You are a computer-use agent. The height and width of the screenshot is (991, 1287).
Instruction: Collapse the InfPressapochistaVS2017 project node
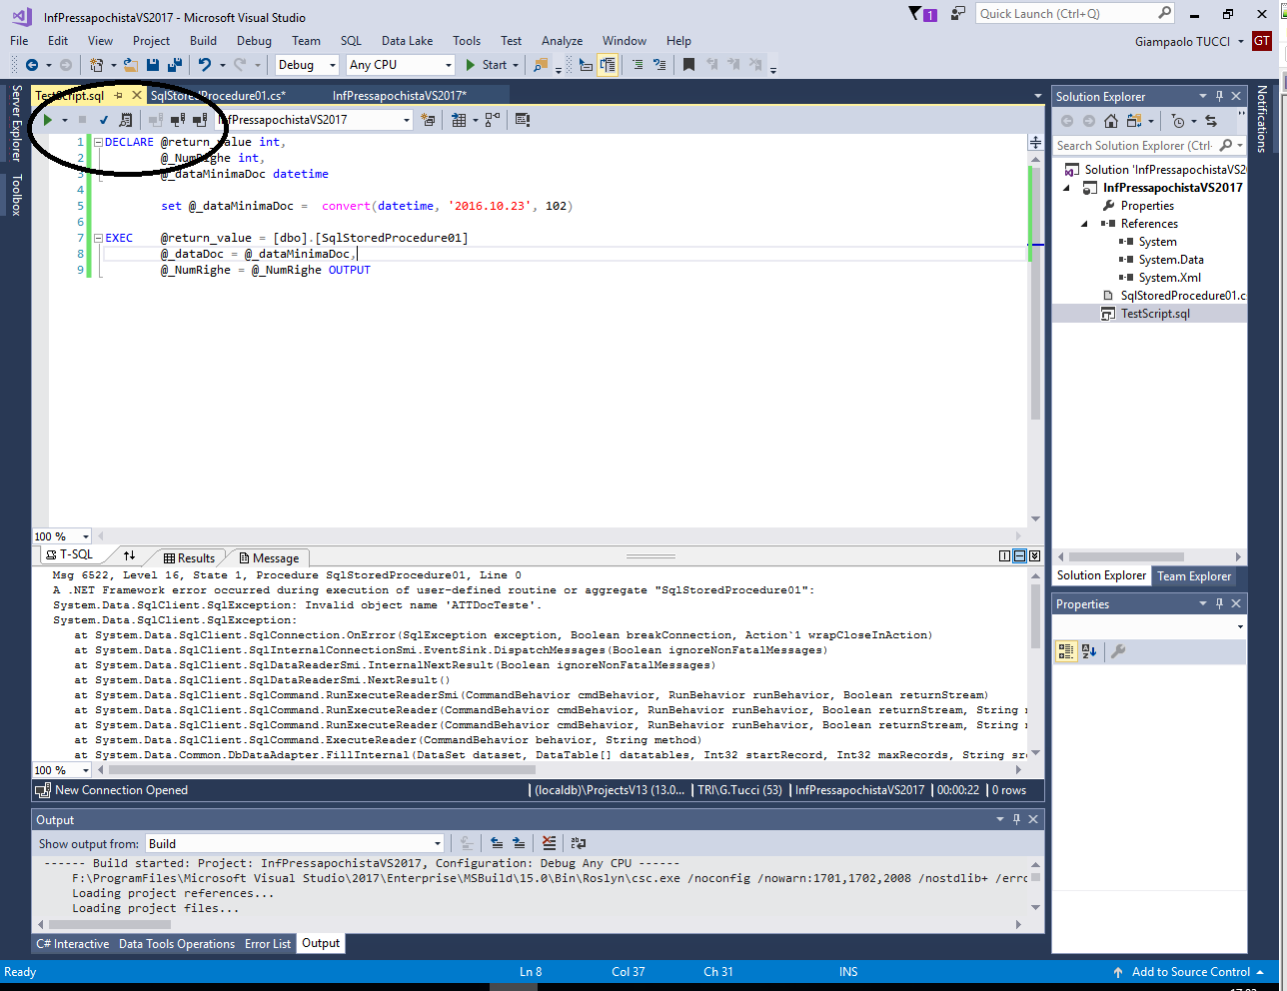pos(1067,188)
